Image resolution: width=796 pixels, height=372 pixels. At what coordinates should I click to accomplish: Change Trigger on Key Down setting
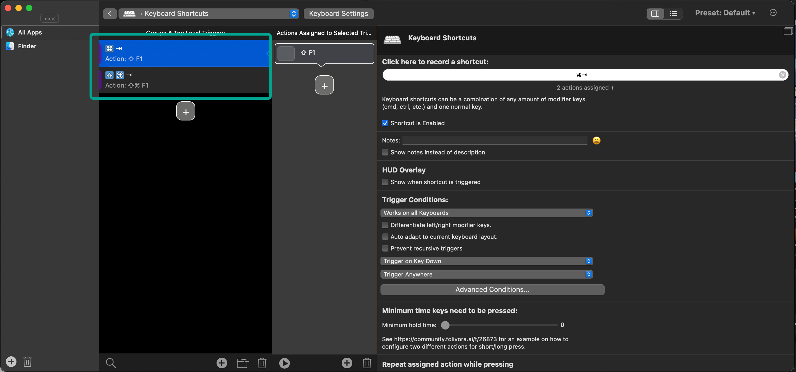click(x=486, y=261)
